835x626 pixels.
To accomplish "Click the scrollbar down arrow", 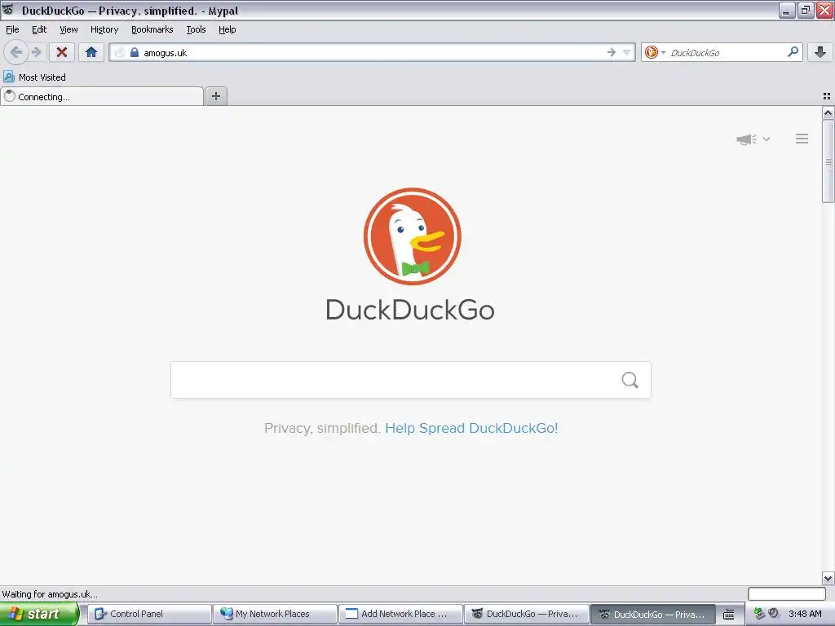I will [x=828, y=578].
